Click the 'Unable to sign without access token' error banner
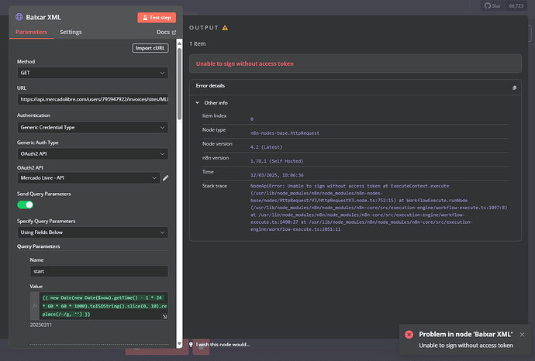The height and width of the screenshot is (361, 535). (x=355, y=64)
